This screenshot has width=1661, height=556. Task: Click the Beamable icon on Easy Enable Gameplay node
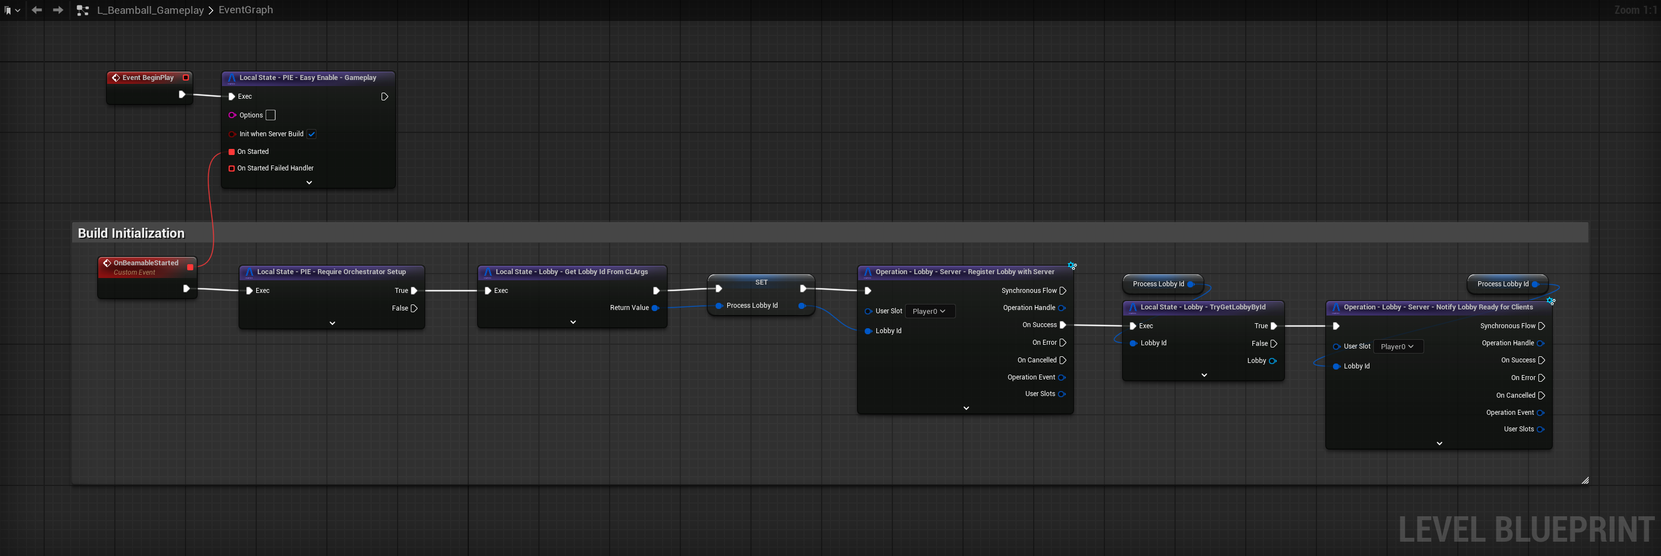[231, 78]
